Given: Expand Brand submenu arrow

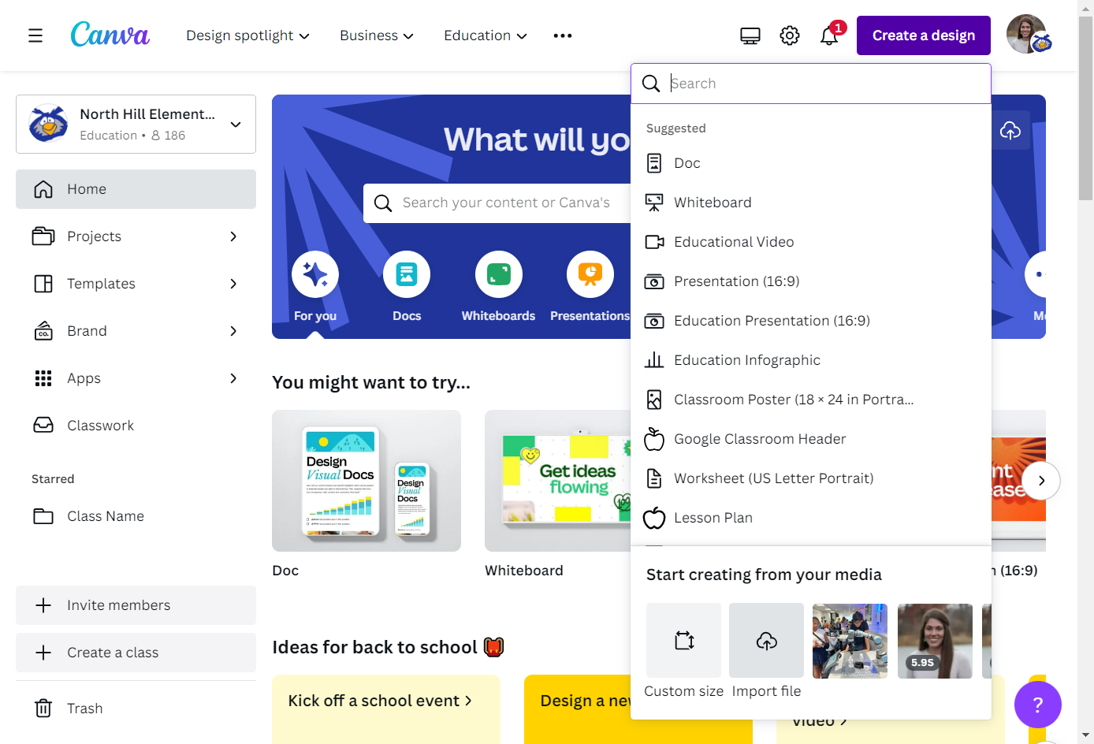Looking at the screenshot, I should pyautogui.click(x=233, y=331).
